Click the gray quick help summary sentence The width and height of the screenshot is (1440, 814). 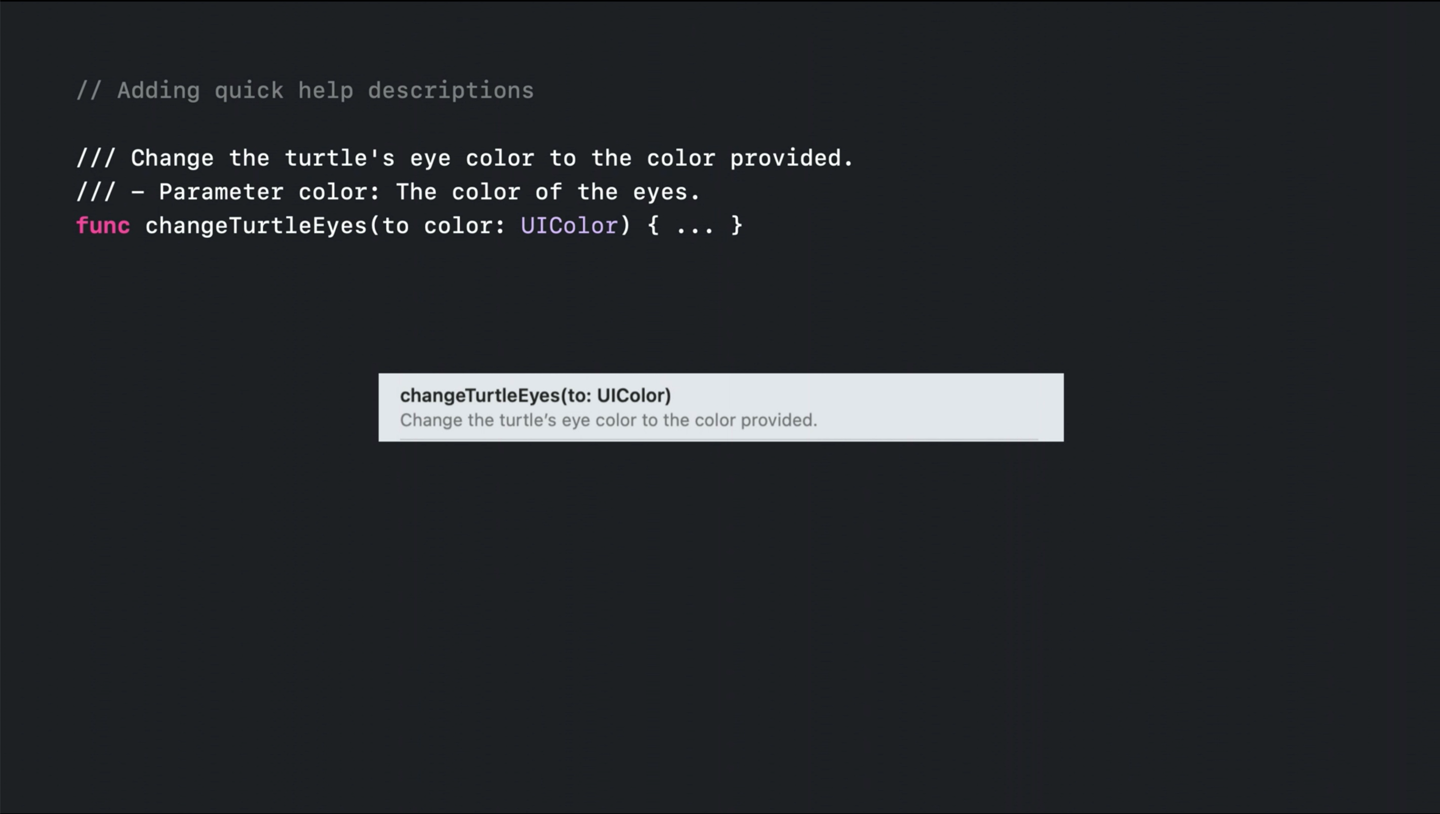coord(608,420)
